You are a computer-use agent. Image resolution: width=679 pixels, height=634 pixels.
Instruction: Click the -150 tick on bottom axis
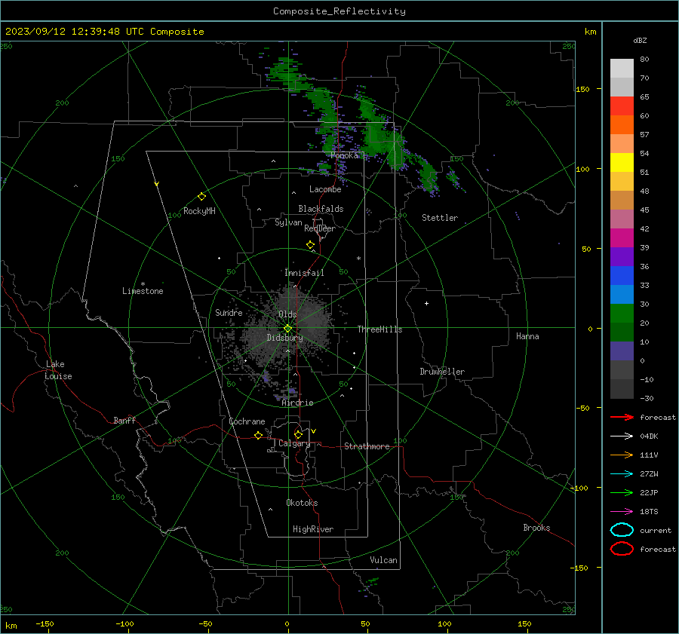[45, 623]
